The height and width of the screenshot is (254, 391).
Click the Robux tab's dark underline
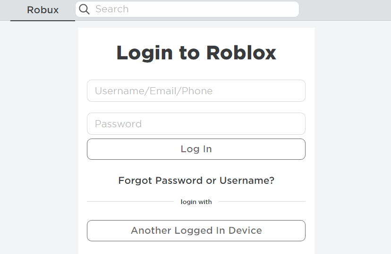pyautogui.click(x=42, y=21)
